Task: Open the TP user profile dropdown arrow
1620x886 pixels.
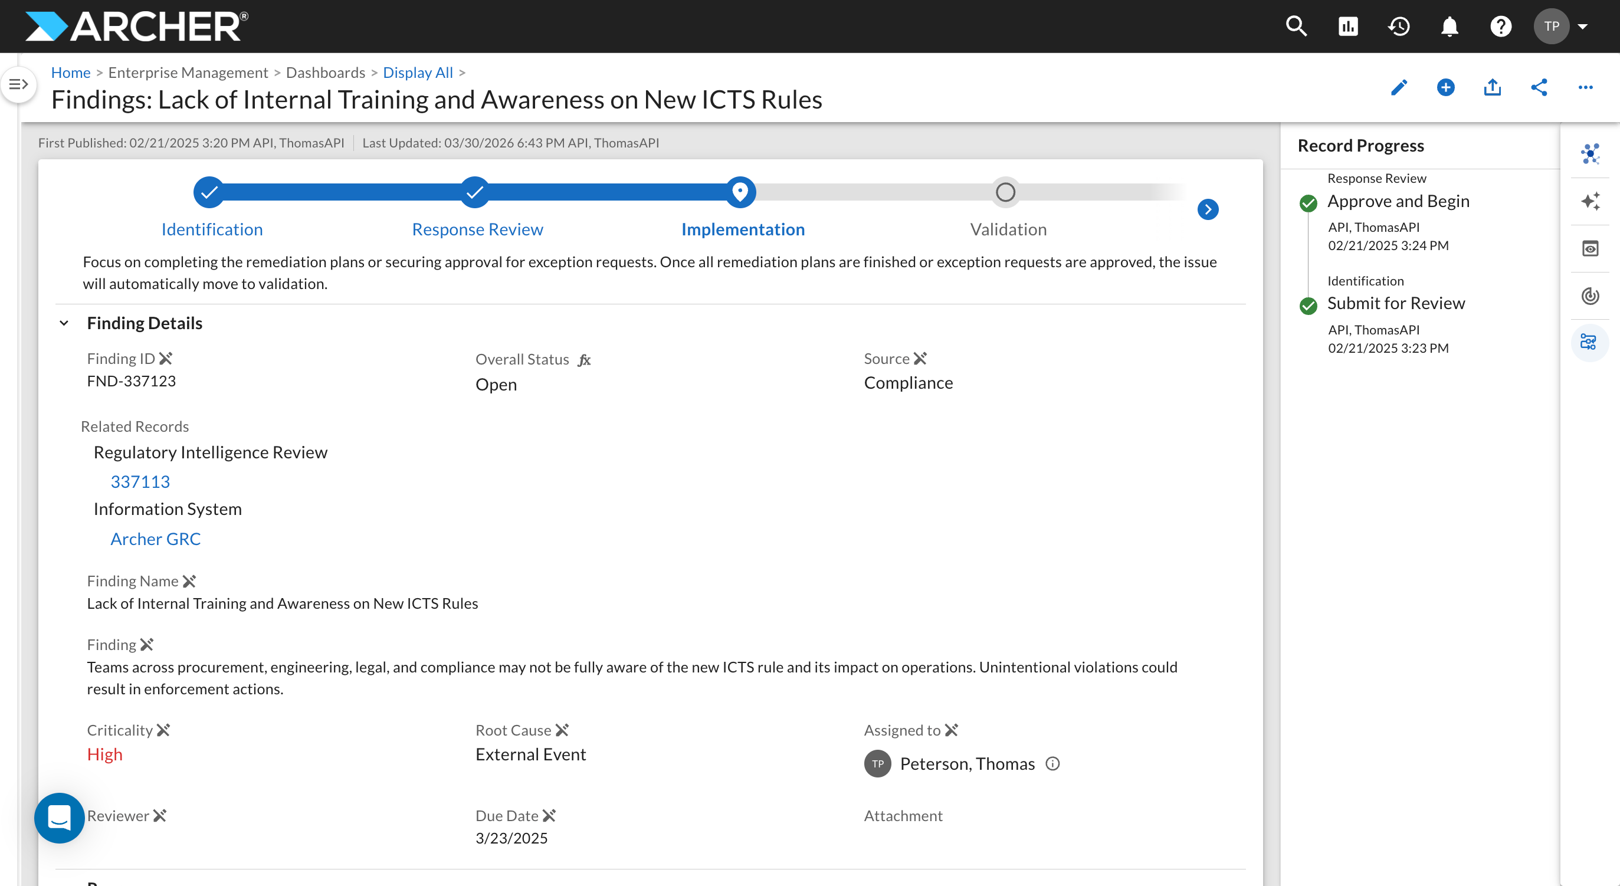Action: point(1583,27)
